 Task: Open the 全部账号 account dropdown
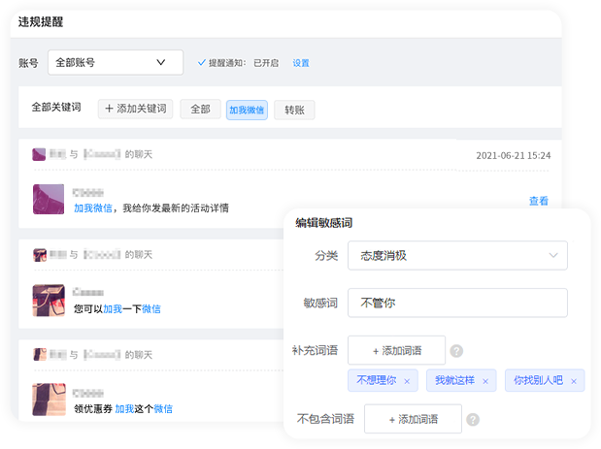115,62
